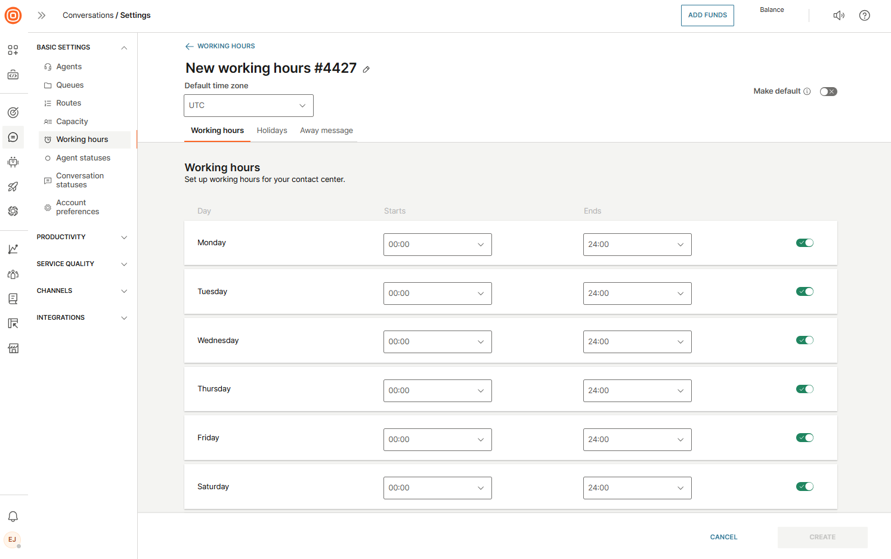Click the rocket icon in left sidebar
This screenshot has width=891, height=559.
13,187
